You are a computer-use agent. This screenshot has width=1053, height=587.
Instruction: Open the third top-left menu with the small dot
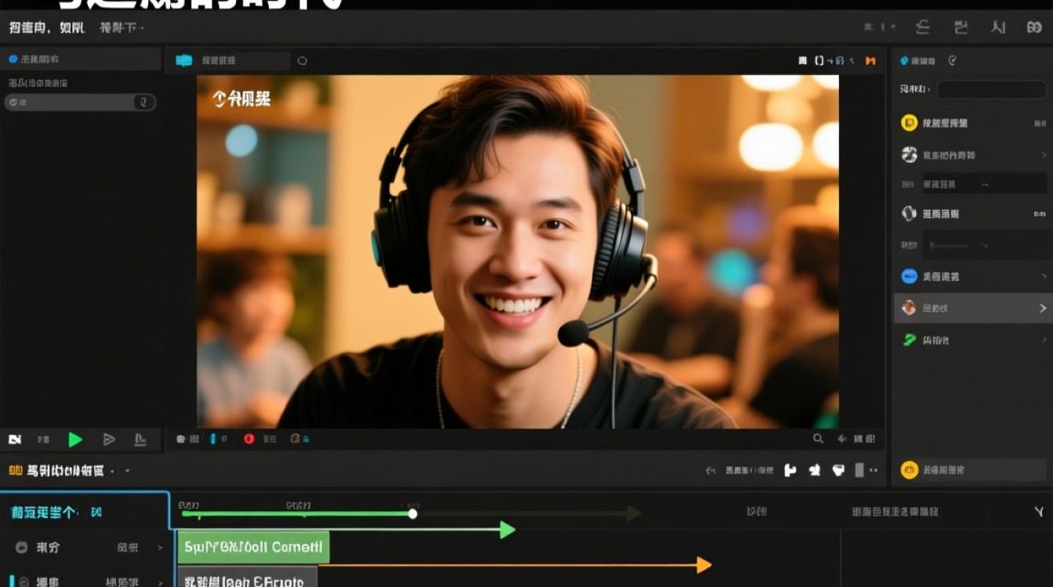tap(121, 28)
